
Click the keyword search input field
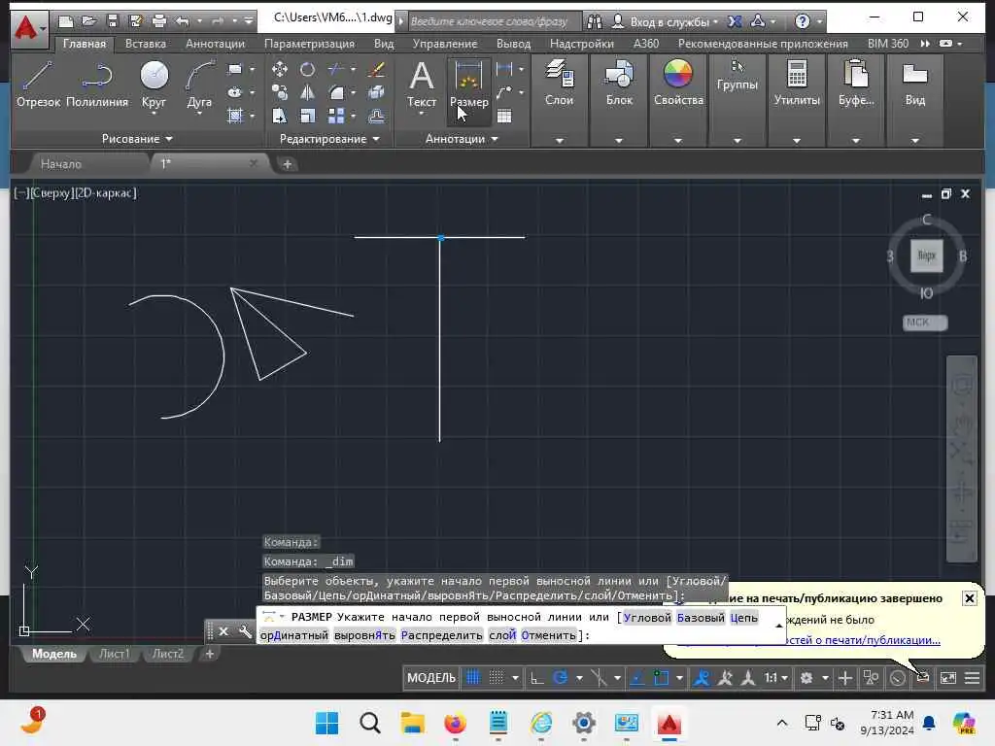[x=495, y=21]
